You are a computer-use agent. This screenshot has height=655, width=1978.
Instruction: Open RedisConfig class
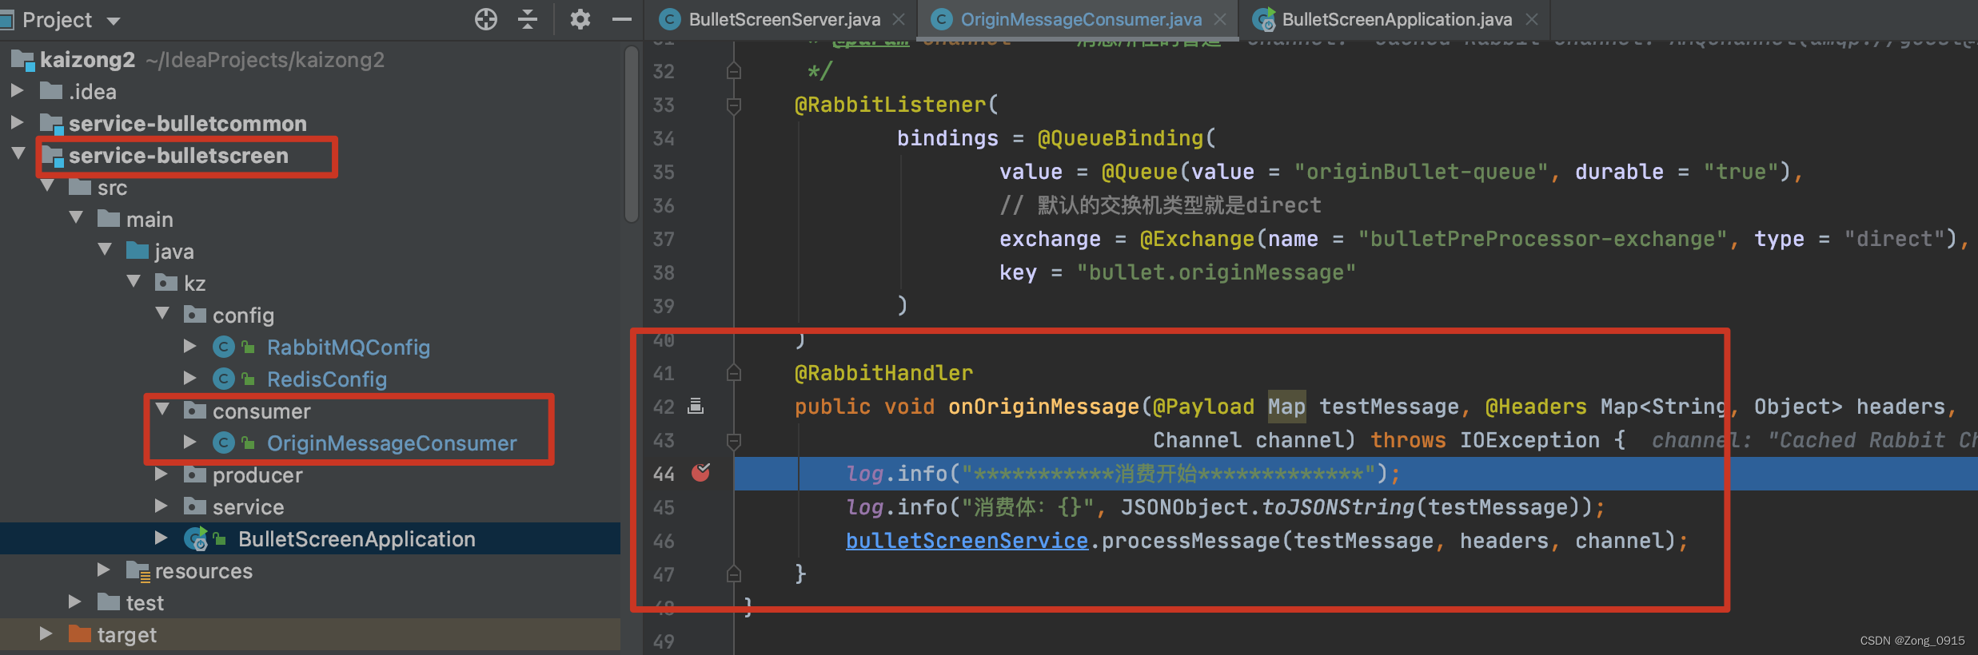[326, 379]
